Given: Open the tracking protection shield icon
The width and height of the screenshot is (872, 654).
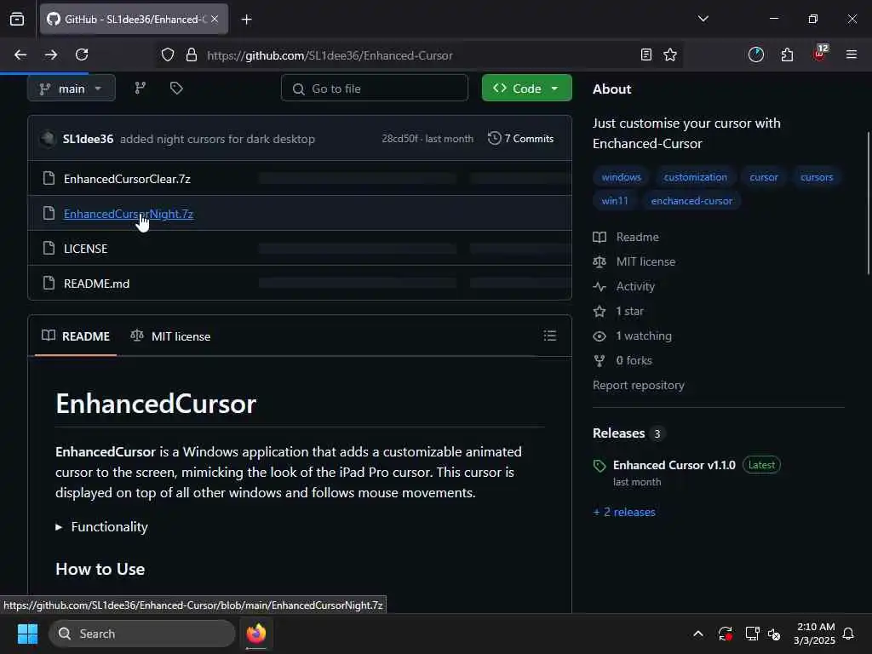Looking at the screenshot, I should pyautogui.click(x=168, y=55).
